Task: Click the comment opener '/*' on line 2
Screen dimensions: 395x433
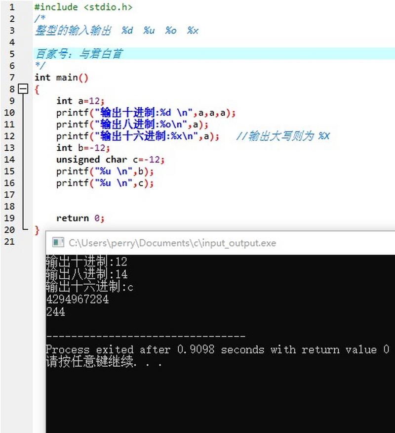Action: (39, 18)
